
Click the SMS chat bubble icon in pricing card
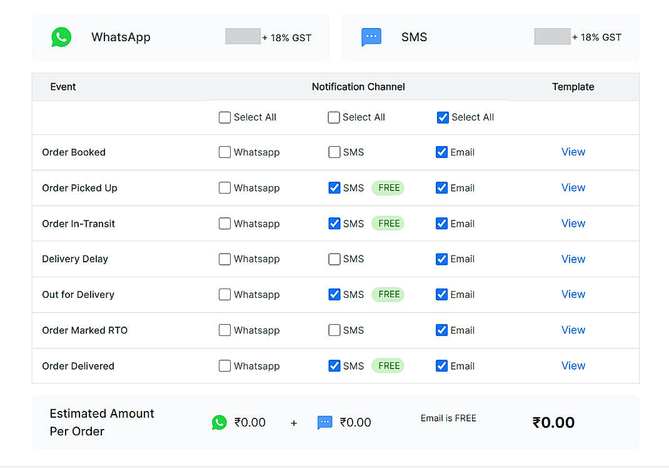point(371,37)
